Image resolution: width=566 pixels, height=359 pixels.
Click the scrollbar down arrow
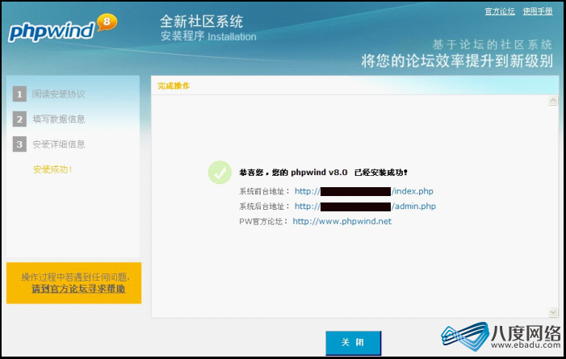click(552, 312)
